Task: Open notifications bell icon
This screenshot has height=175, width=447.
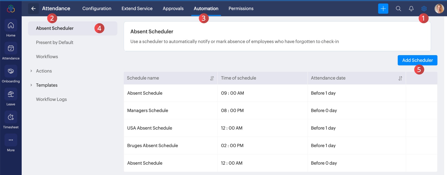Action: (x=411, y=9)
